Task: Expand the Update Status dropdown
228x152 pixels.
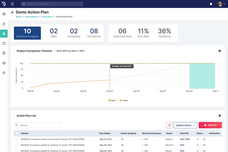Action: [x=185, y=125]
